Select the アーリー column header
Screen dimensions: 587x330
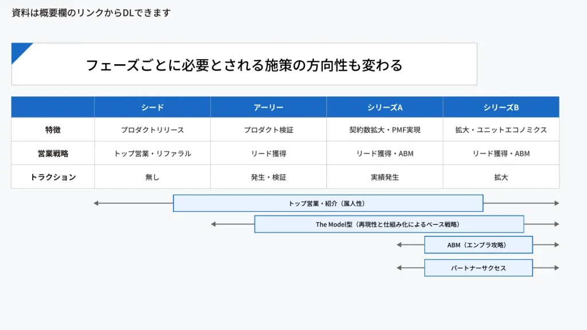click(268, 107)
